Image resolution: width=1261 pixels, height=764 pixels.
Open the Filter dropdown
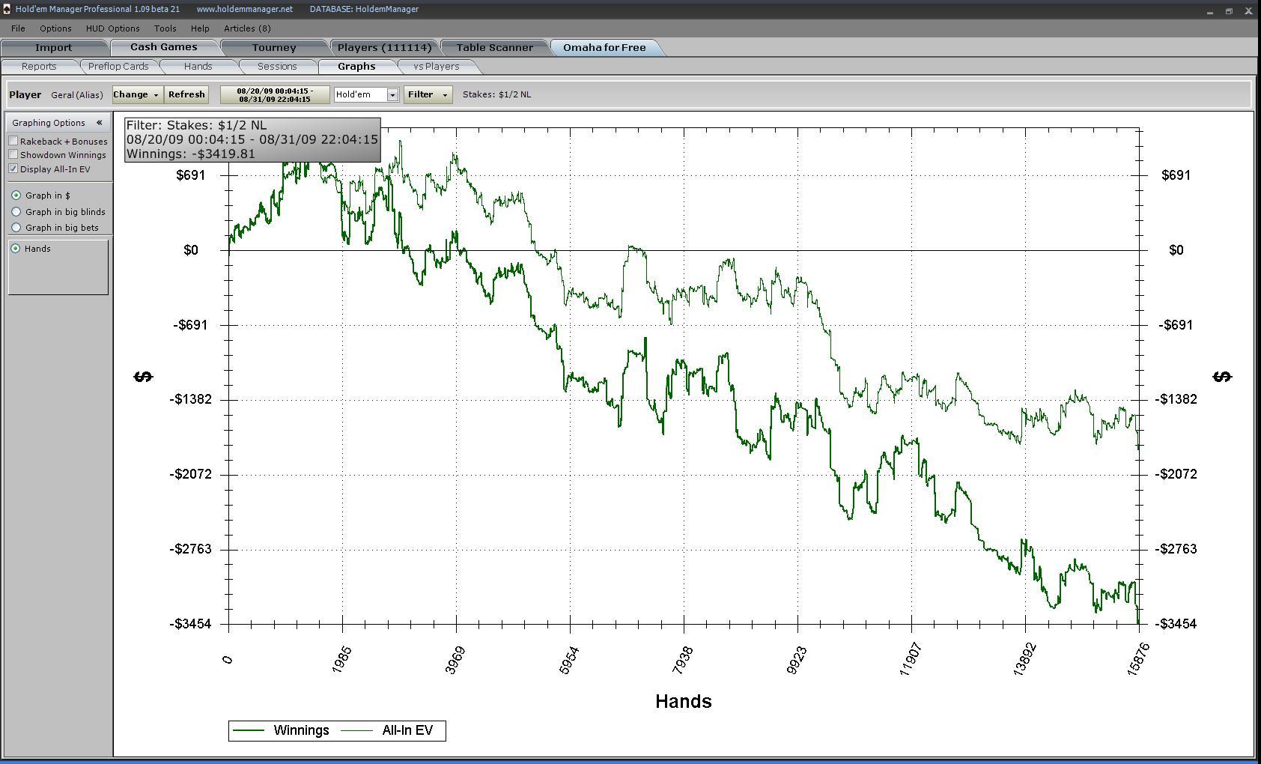pyautogui.click(x=428, y=94)
